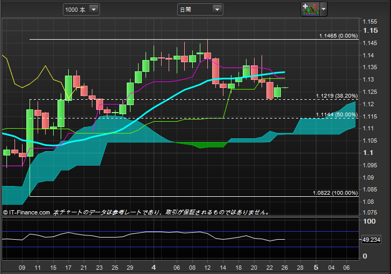The width and height of the screenshot is (391, 274).
Task: Click the month 5 marker on time axis
Action: (x=316, y=268)
